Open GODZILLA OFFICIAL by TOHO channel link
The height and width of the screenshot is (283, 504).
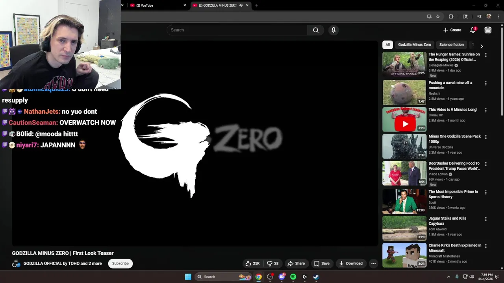tap(63, 263)
